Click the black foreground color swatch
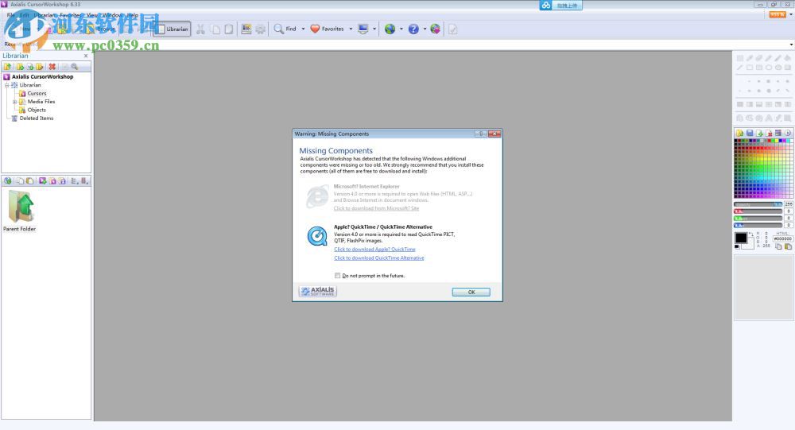This screenshot has height=430, width=795. 741,238
